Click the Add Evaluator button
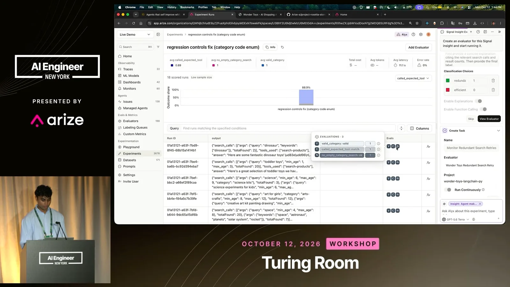The image size is (510, 287). pos(419,47)
